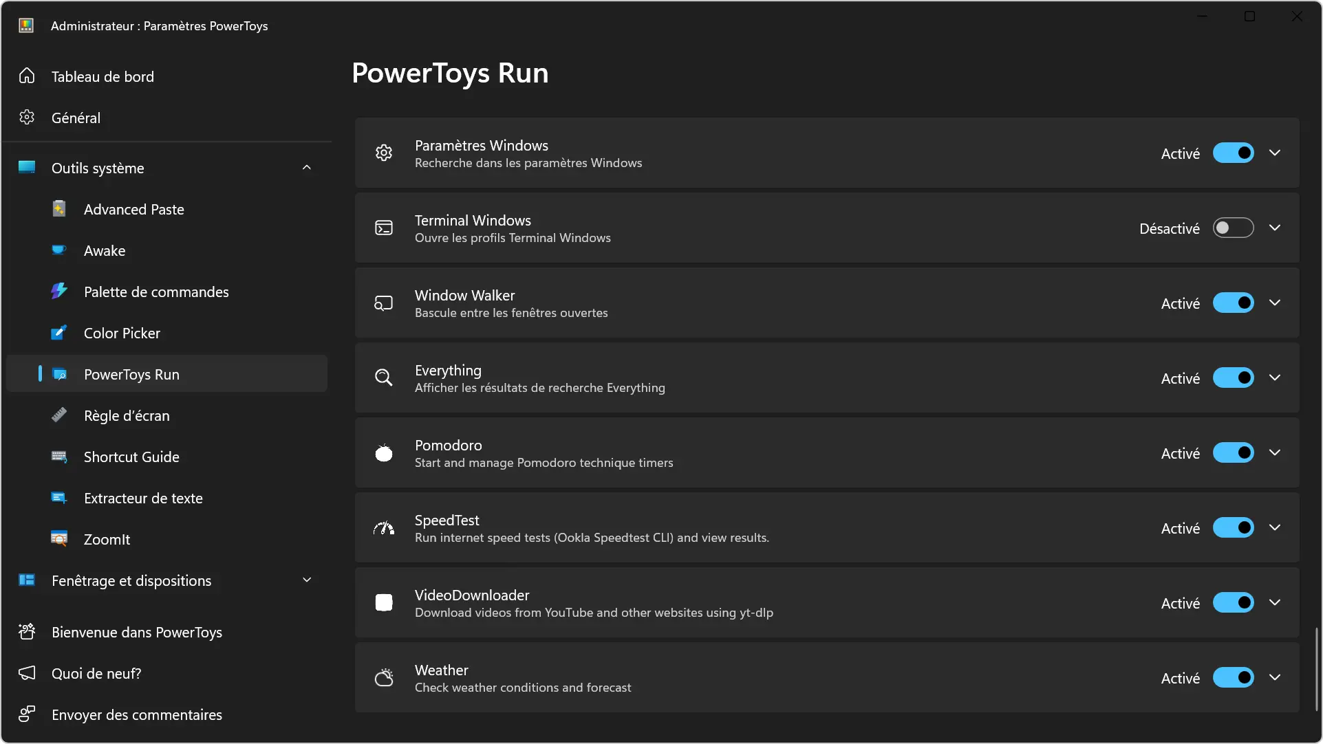The width and height of the screenshot is (1323, 744).
Task: Click the Général gear icon
Action: 27,117
